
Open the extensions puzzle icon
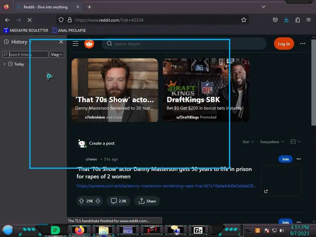(x=297, y=20)
